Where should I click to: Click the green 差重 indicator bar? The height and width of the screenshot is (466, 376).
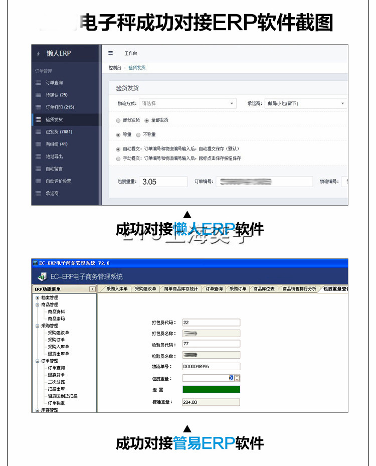(x=211, y=389)
